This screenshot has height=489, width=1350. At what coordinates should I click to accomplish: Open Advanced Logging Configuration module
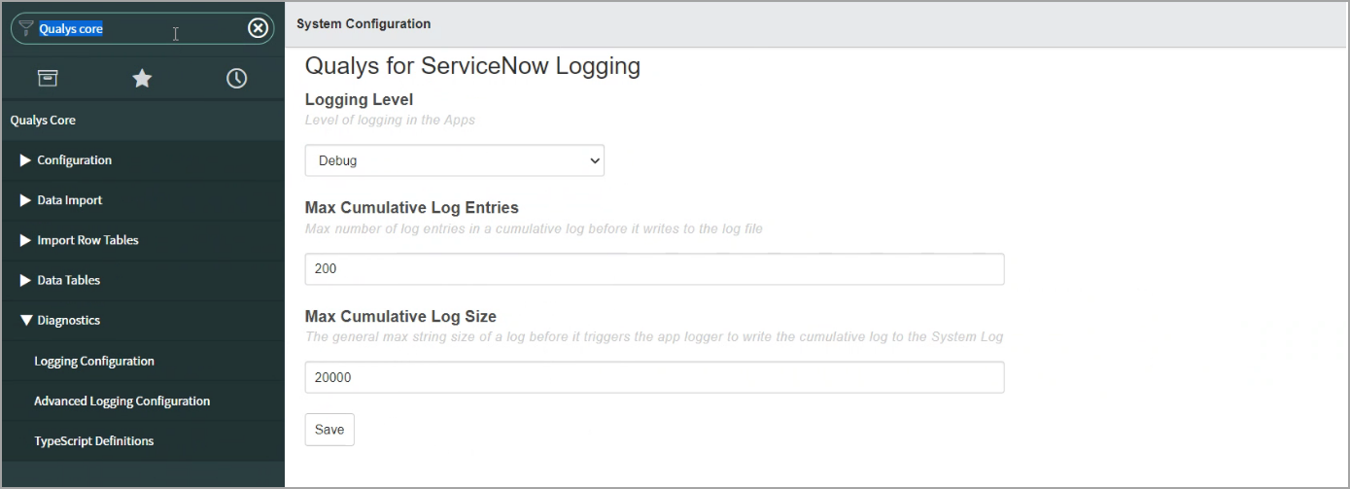[122, 401]
